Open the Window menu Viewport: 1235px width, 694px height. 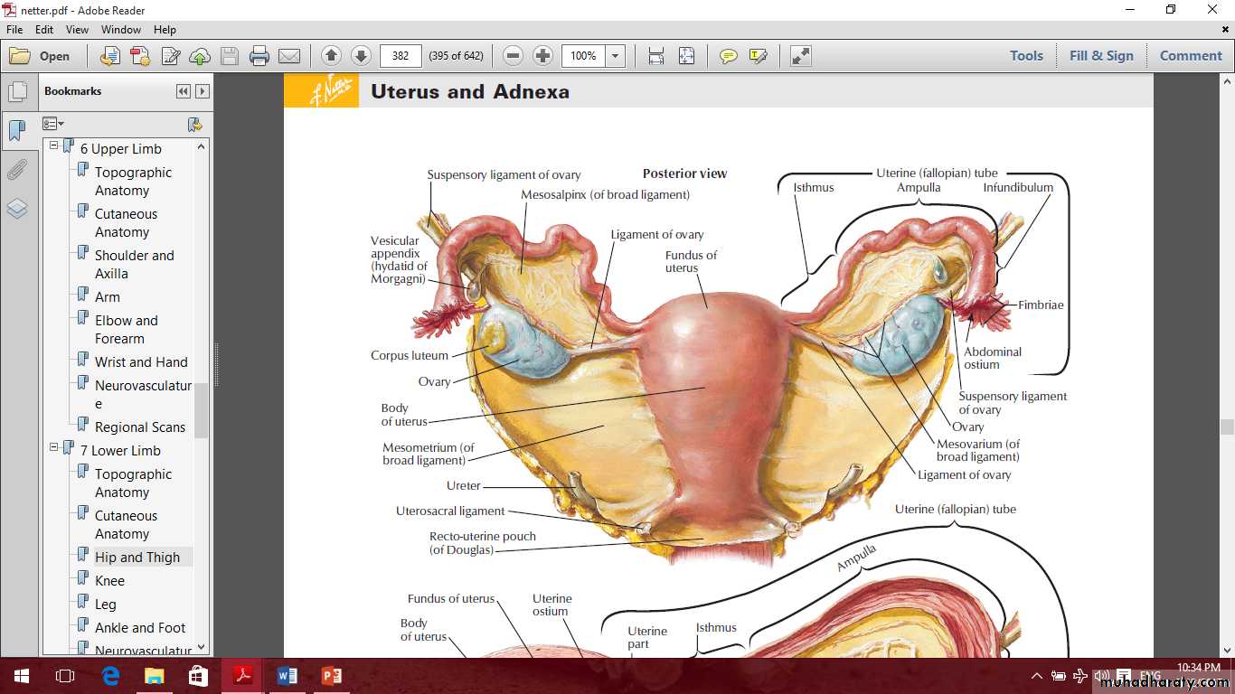[x=120, y=30]
